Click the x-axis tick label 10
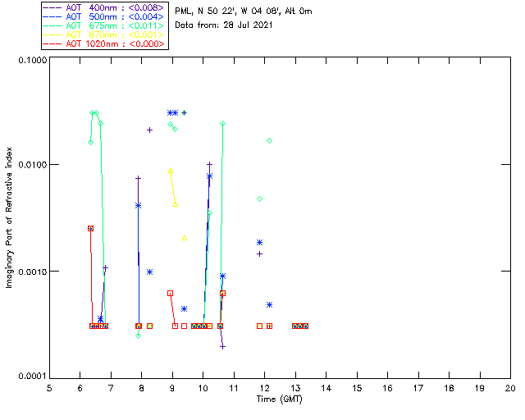Viewport: 525px width, 420px height. [x=203, y=388]
